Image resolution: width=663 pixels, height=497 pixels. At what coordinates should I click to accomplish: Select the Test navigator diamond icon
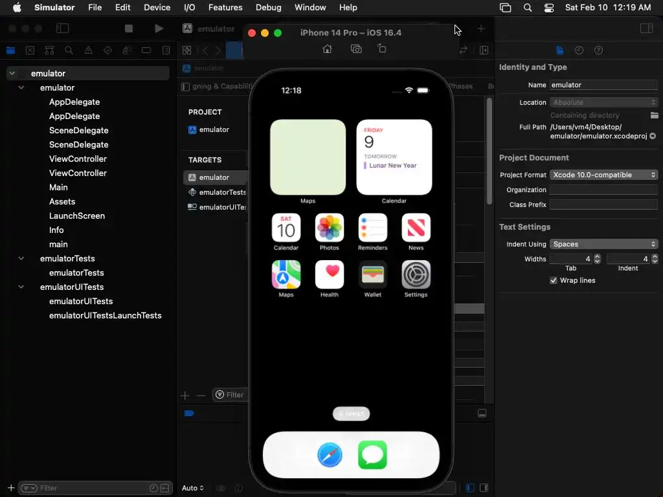coord(108,50)
